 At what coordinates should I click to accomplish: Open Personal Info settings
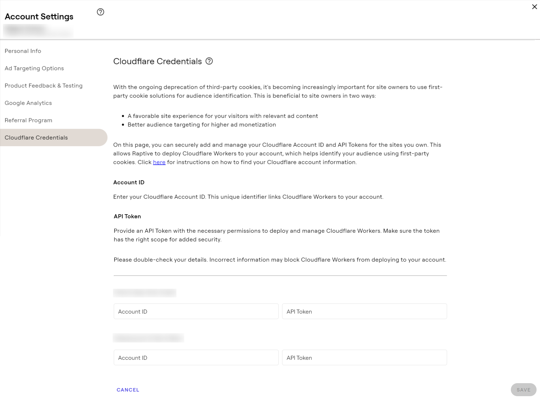click(x=23, y=51)
